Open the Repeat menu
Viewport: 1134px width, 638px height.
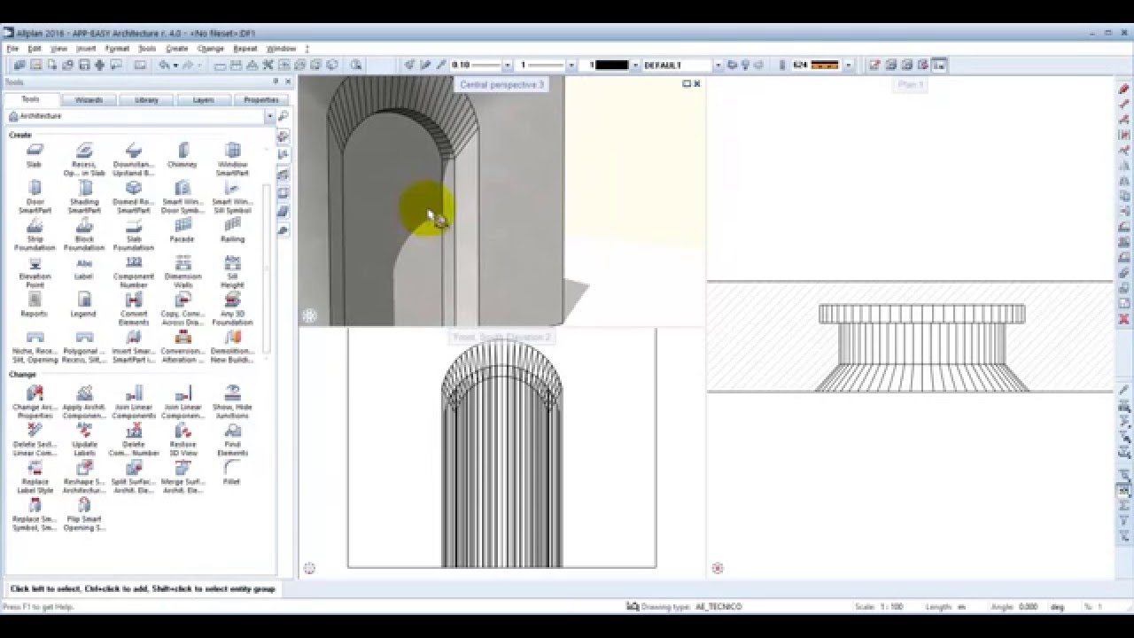tap(245, 49)
